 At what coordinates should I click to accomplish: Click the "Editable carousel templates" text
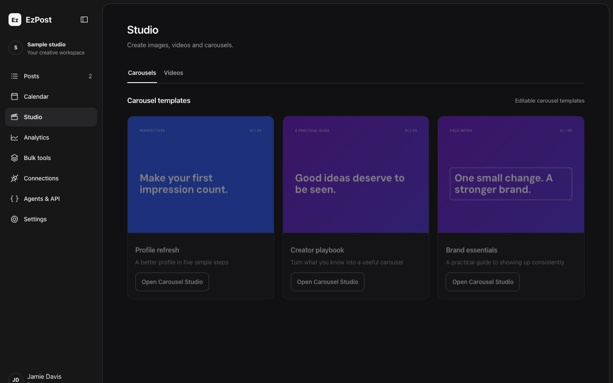tap(550, 101)
